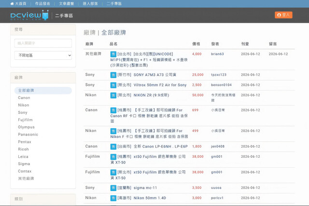The width and height of the screenshot is (309, 206).
Task: Open 二手專區 in the top navigation
Action: [x=114, y=4]
